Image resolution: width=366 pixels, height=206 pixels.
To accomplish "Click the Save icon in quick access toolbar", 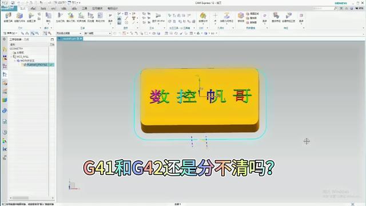I will coord(13,3).
